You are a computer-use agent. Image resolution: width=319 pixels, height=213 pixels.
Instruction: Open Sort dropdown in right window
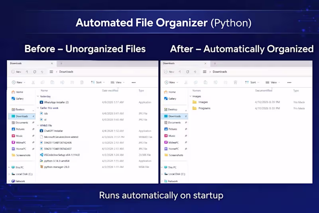coord(252,82)
